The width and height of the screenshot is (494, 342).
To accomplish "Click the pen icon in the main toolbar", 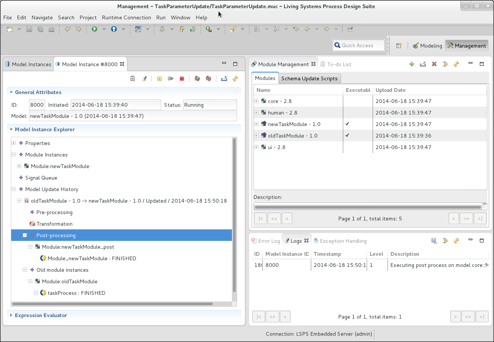I will [x=233, y=29].
